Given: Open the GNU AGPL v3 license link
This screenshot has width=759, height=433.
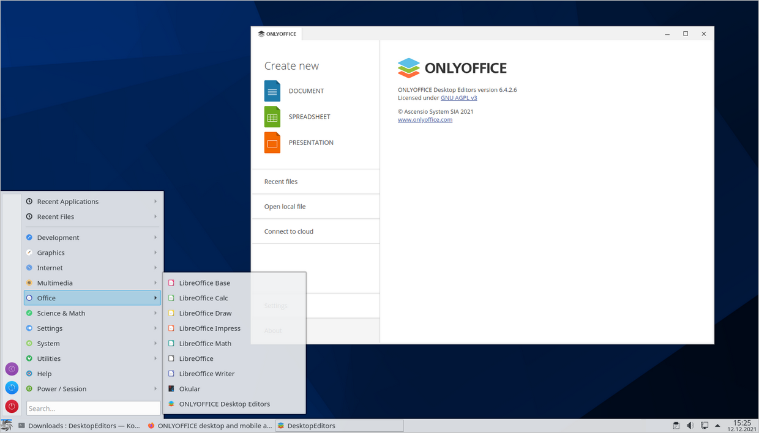Looking at the screenshot, I should (x=459, y=97).
